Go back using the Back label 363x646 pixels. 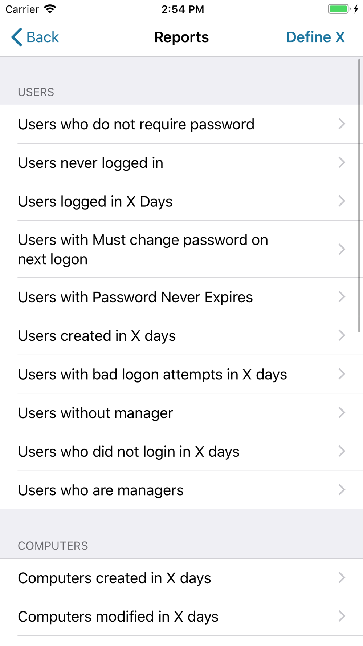(x=42, y=37)
